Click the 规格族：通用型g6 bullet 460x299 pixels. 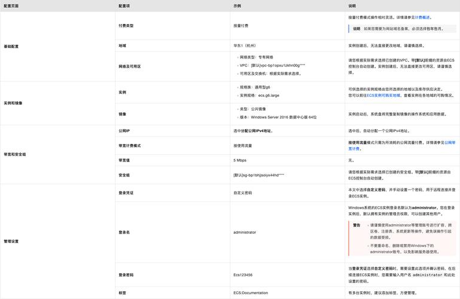pos(255,87)
